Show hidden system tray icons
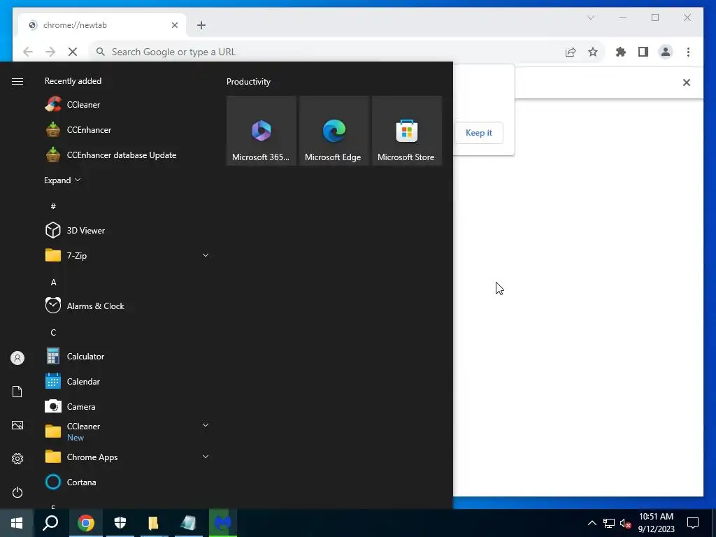 592,523
